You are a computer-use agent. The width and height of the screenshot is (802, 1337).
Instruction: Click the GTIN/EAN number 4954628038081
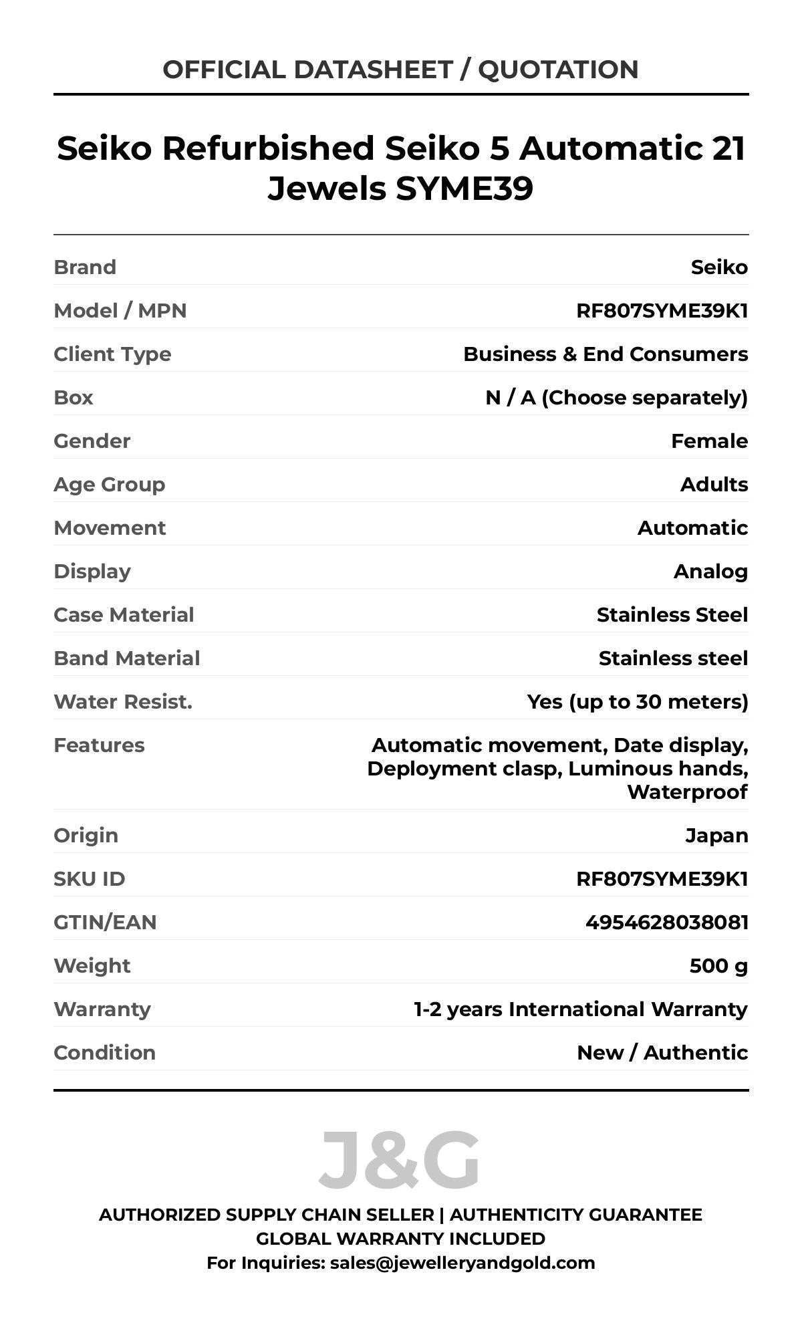tap(666, 923)
